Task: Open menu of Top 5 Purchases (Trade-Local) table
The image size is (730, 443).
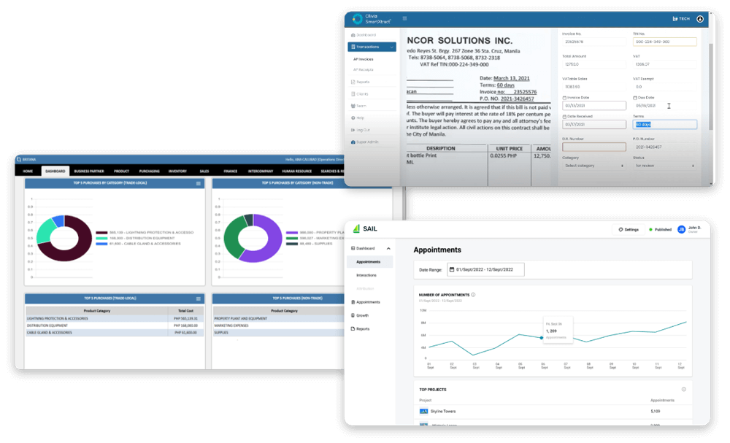Action: [199, 298]
